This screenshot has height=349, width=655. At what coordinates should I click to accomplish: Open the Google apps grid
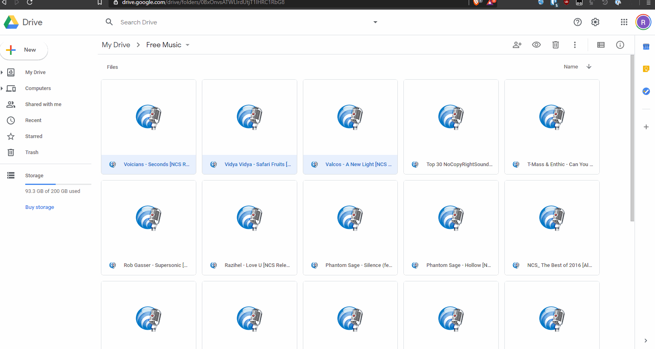[x=624, y=22]
